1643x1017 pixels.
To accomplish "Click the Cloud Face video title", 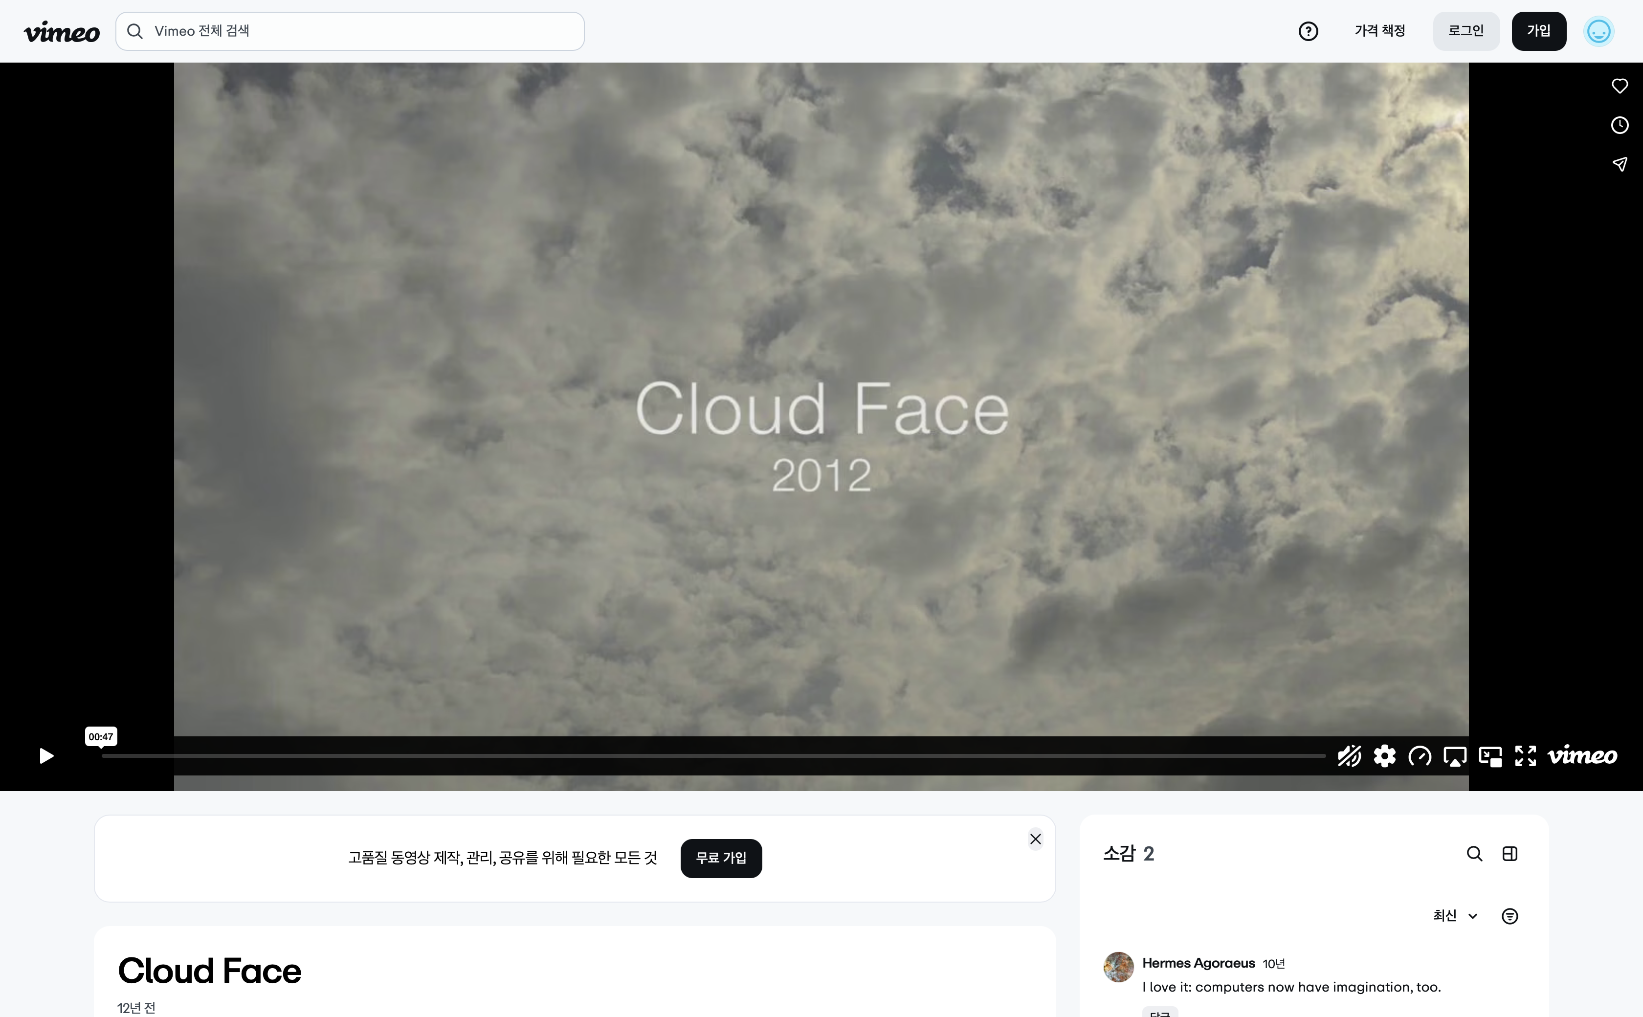I will pos(209,971).
